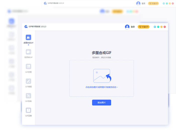Screen dimensions: 176x130
Task: Open the GIF压缩 compress tool
Action: click(28, 110)
